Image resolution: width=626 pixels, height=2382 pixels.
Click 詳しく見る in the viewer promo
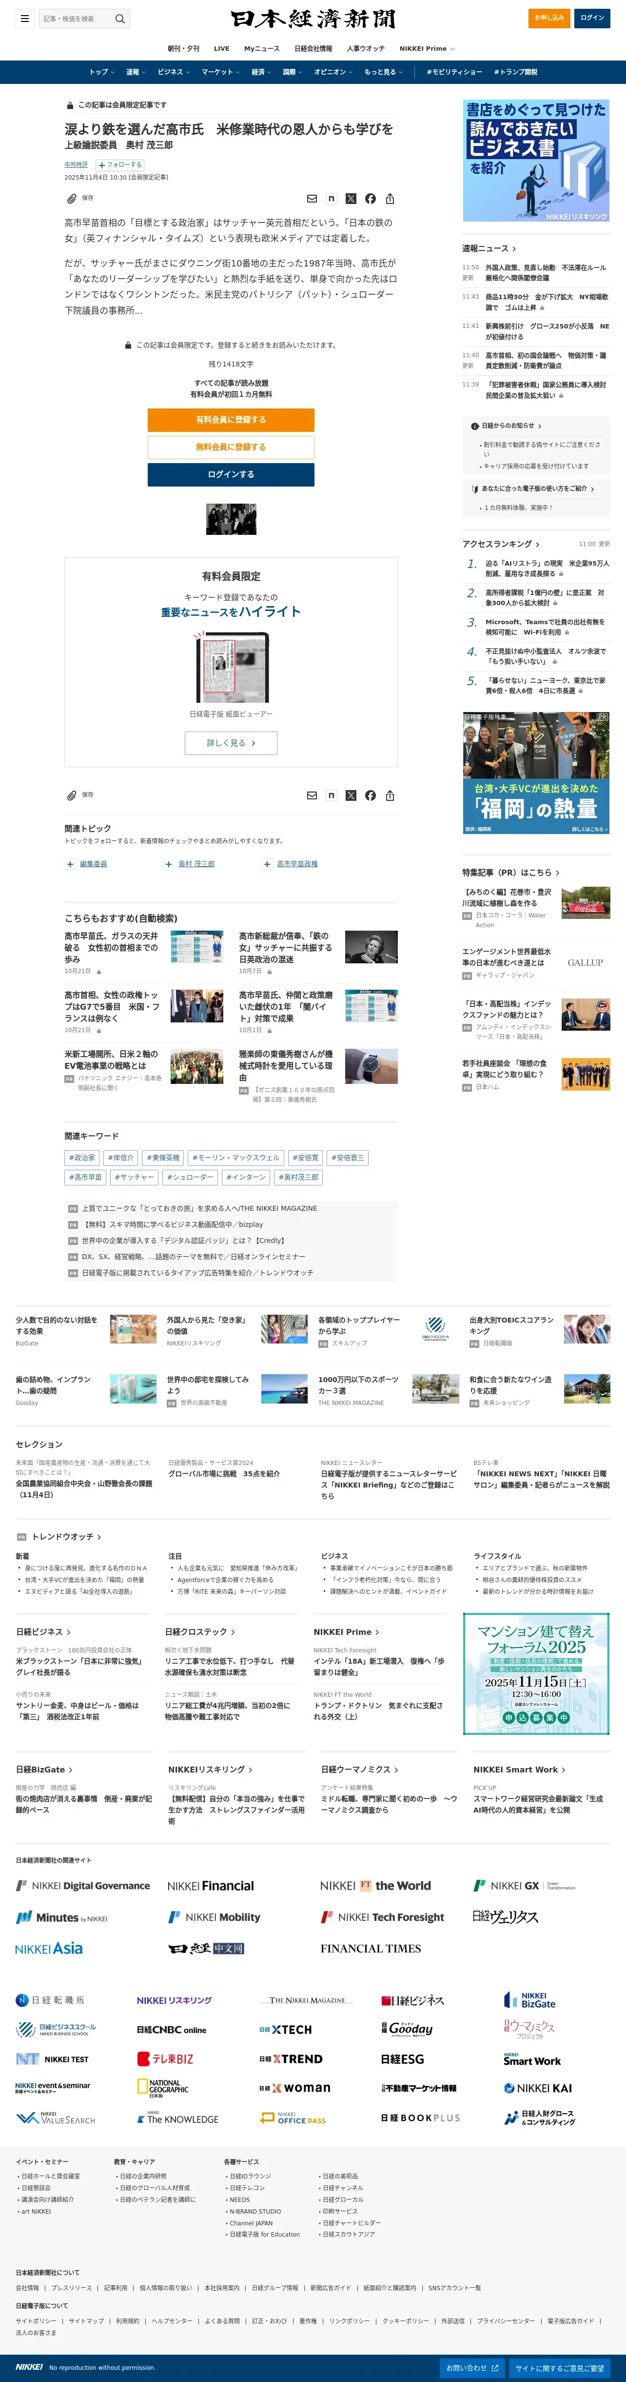point(231,743)
